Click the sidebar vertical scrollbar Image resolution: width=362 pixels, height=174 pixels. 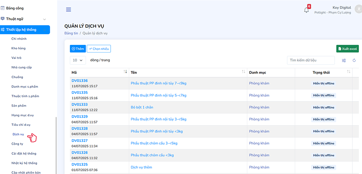56,144
